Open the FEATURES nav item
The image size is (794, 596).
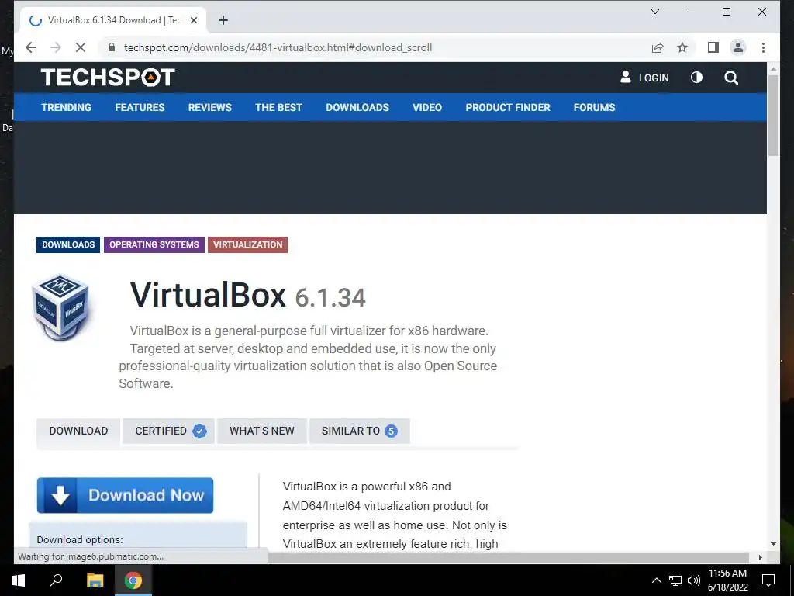click(x=140, y=107)
